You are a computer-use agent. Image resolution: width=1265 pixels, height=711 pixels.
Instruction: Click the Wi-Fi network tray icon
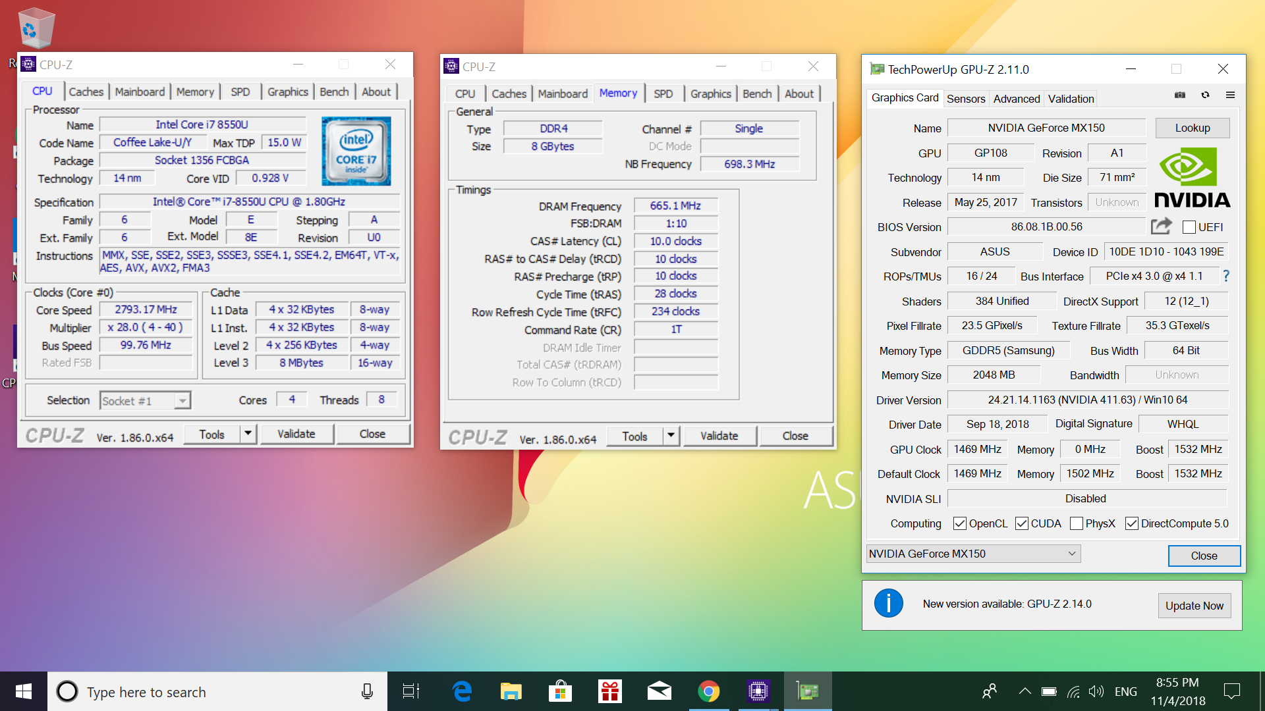click(1073, 691)
